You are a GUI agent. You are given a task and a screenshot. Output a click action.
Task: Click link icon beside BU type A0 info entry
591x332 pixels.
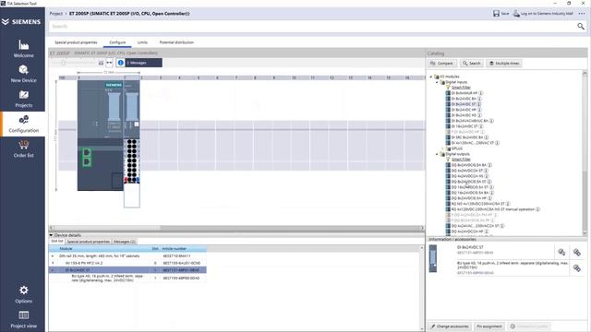[x=576, y=268]
